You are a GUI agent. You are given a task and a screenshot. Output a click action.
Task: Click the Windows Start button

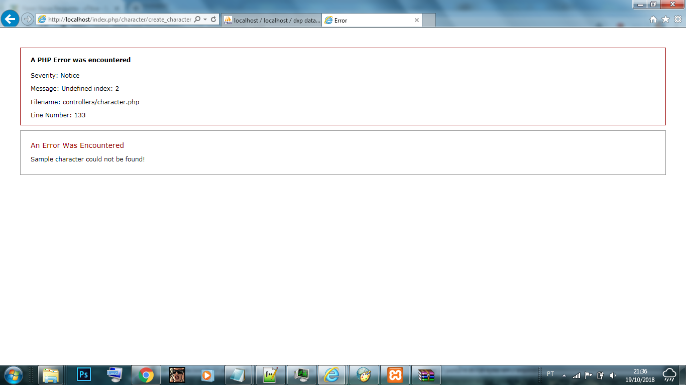point(13,374)
